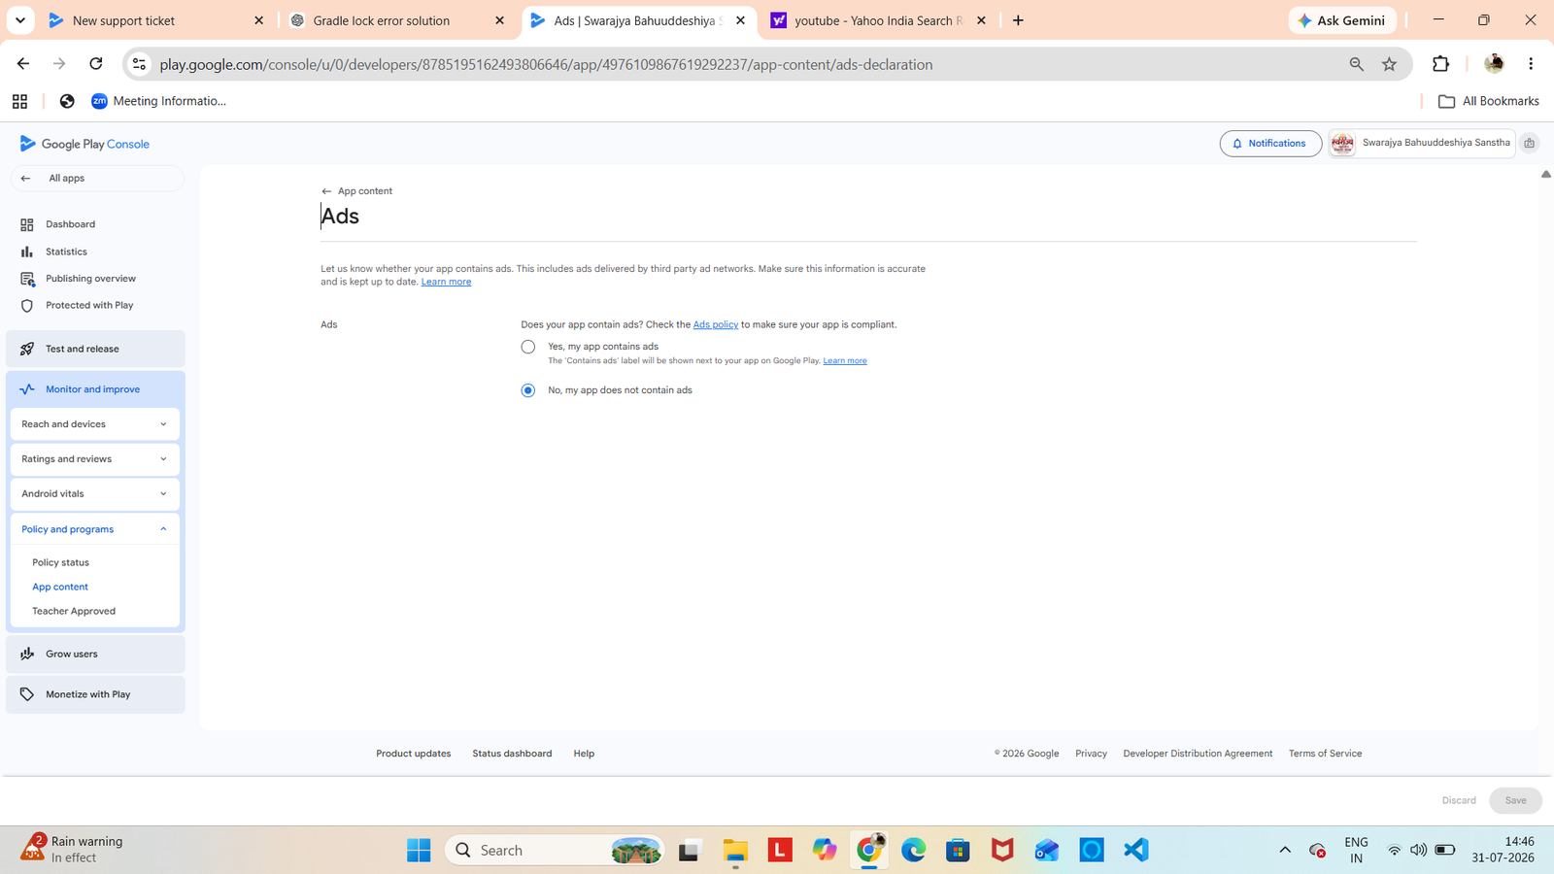Click the Grow users icon
The width and height of the screenshot is (1554, 874).
click(27, 654)
